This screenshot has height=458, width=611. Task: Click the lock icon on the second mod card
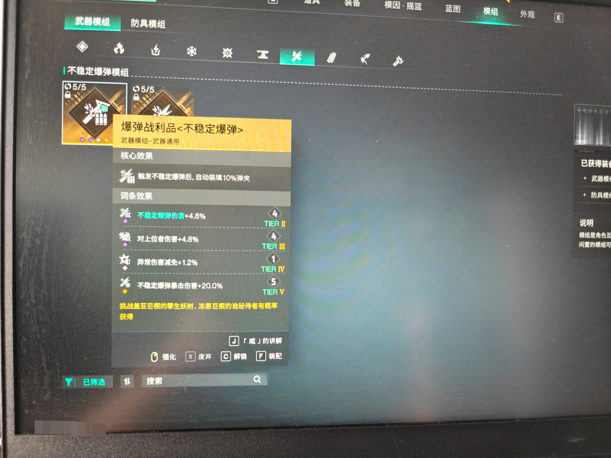click(x=137, y=97)
